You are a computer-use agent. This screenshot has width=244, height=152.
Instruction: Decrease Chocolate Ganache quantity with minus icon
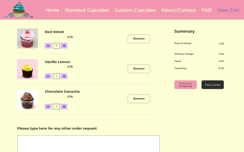(x=48, y=106)
